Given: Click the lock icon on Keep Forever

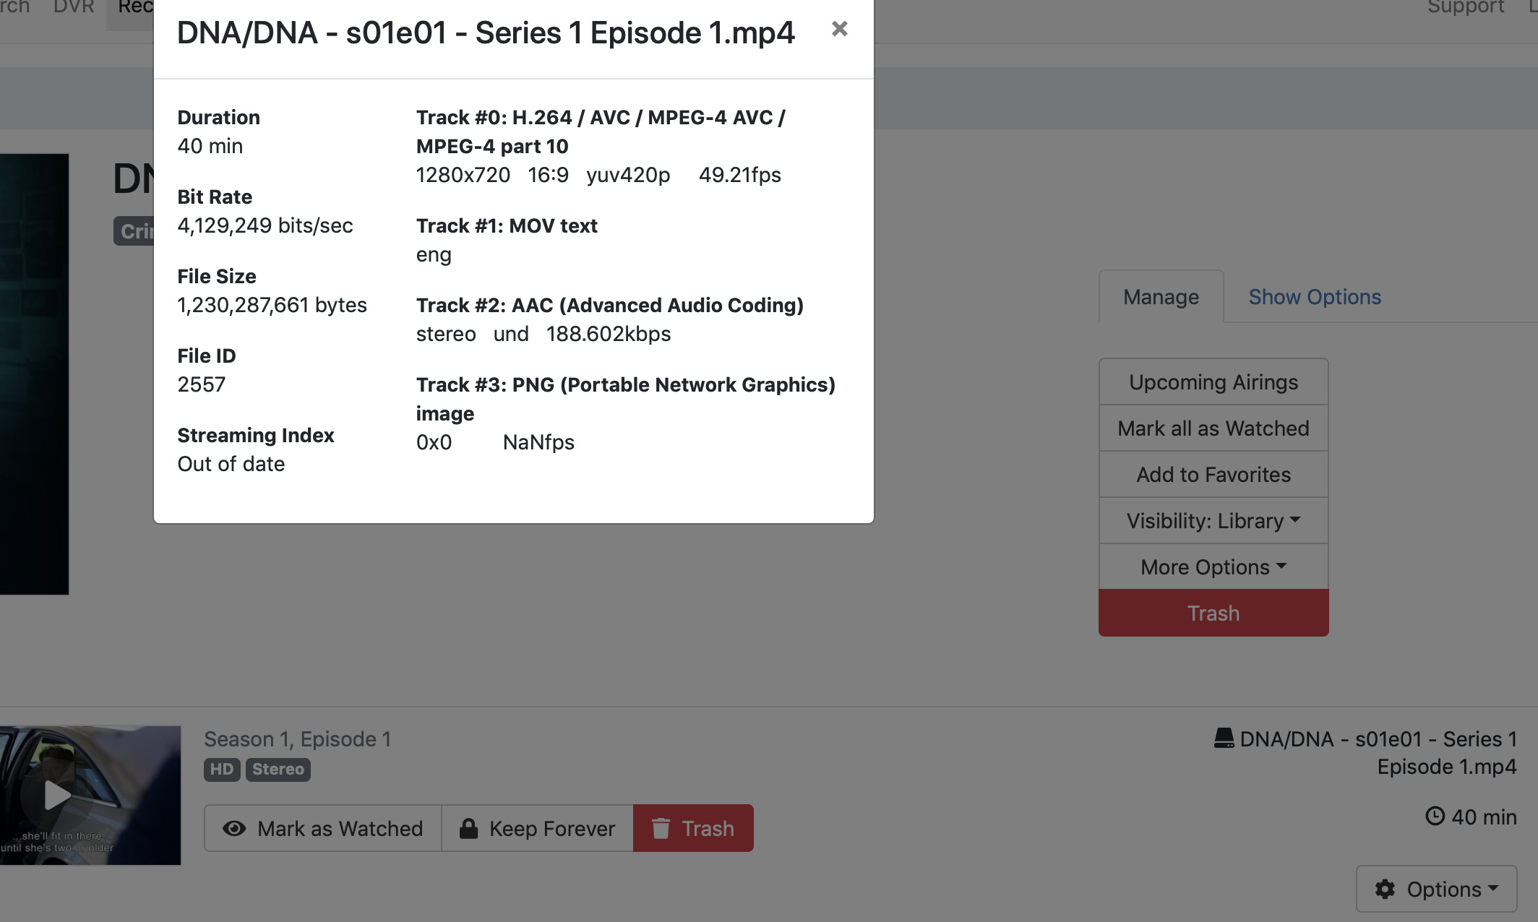Looking at the screenshot, I should tap(469, 828).
